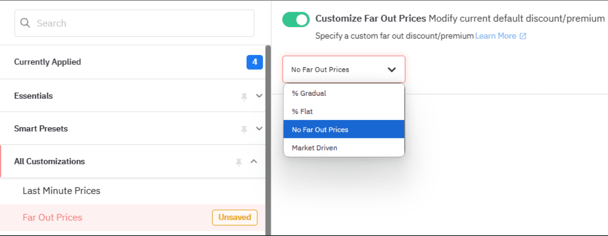
Task: Open Last Minute Prices customization
Action: click(x=61, y=191)
